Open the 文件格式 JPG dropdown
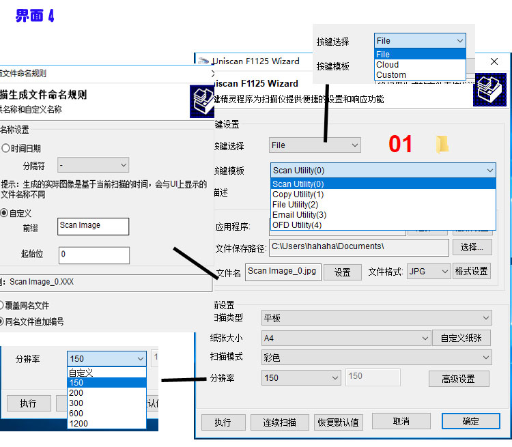Viewport: 512px width, 447px height. [429, 272]
